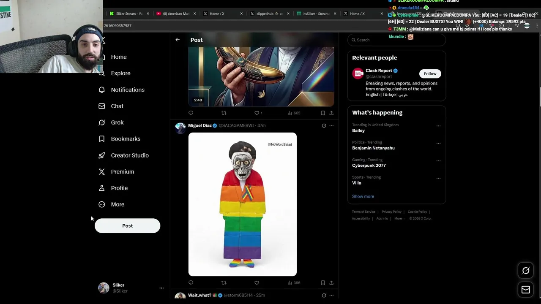The height and width of the screenshot is (304, 541).
Task: Open more options on Wait,what? post
Action: (x=331, y=295)
